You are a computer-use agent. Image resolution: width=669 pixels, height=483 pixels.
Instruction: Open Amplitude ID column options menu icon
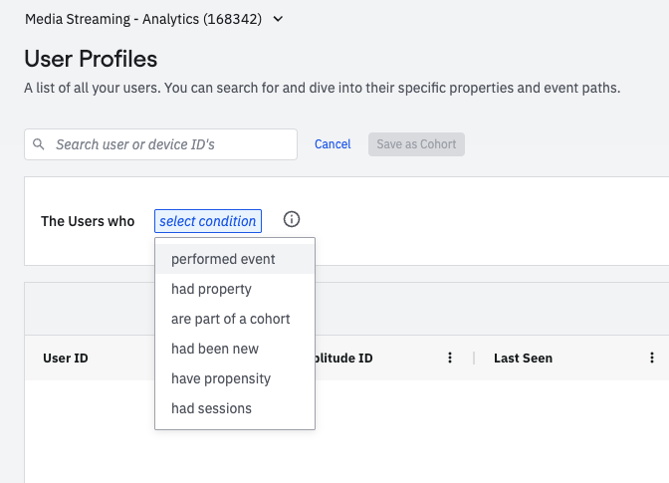click(450, 359)
